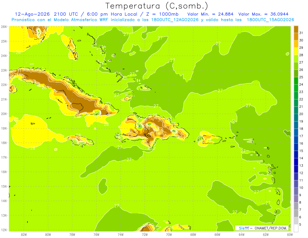Click the 64W longitude axis label
The width and height of the screenshot is (308, 238).
(x=242, y=234)
